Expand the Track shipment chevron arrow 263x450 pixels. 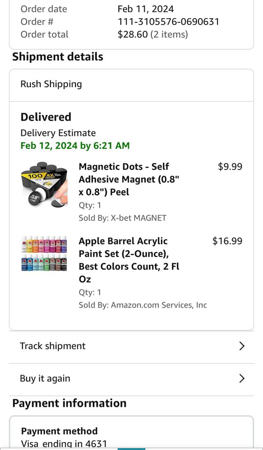click(x=242, y=346)
